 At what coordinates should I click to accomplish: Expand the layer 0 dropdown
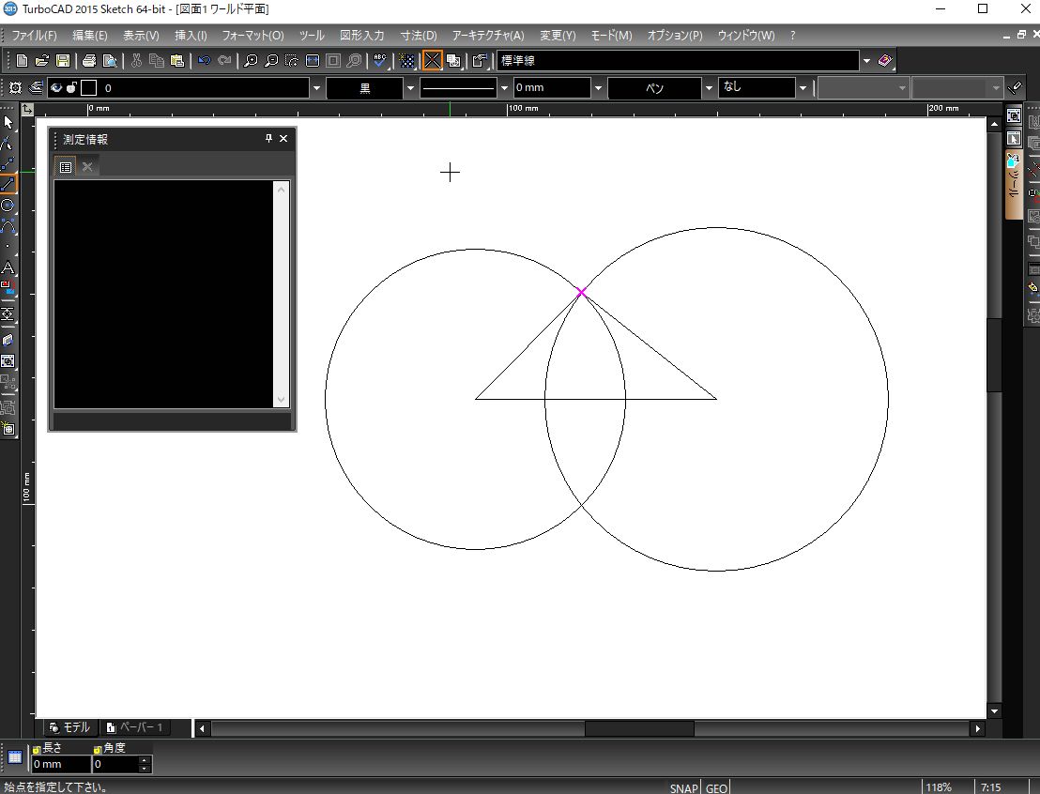point(316,87)
